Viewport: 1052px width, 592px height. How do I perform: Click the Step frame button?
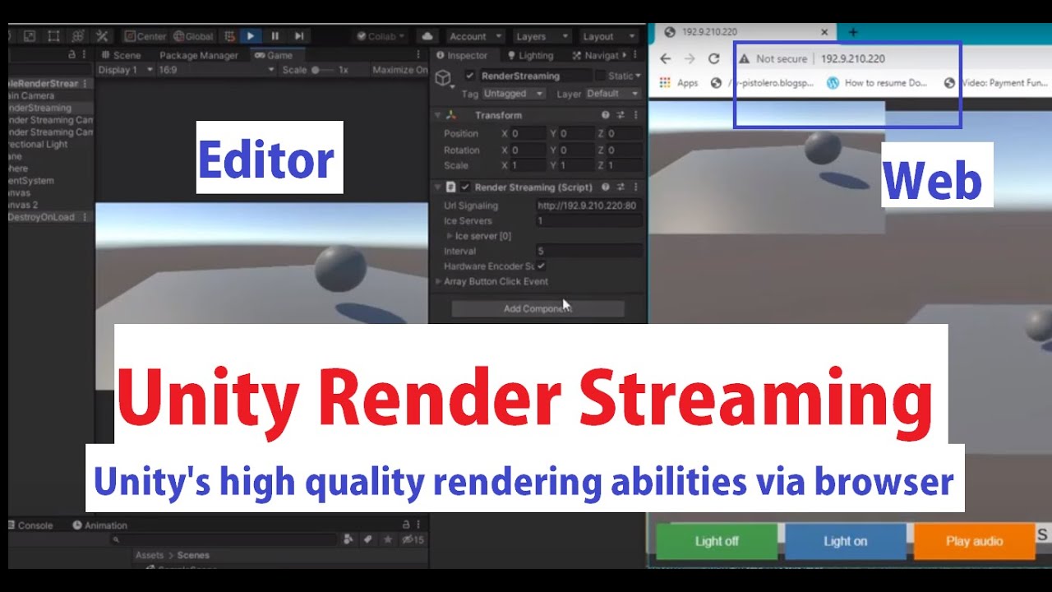[x=299, y=35]
